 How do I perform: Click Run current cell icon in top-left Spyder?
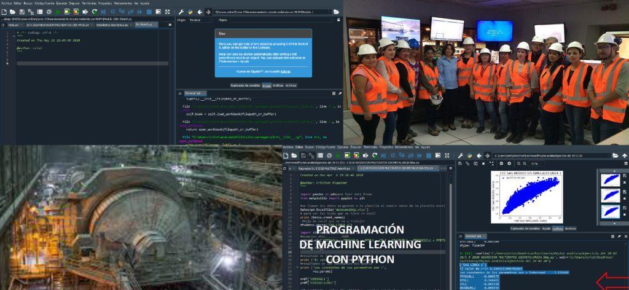click(66, 12)
